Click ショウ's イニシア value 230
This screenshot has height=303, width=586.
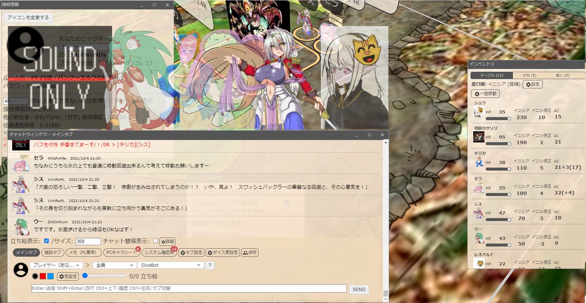point(522,117)
